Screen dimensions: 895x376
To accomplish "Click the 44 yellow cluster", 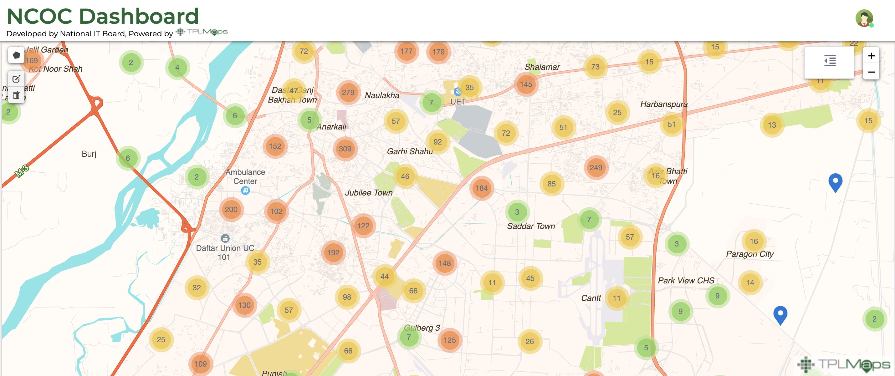I will [x=384, y=276].
